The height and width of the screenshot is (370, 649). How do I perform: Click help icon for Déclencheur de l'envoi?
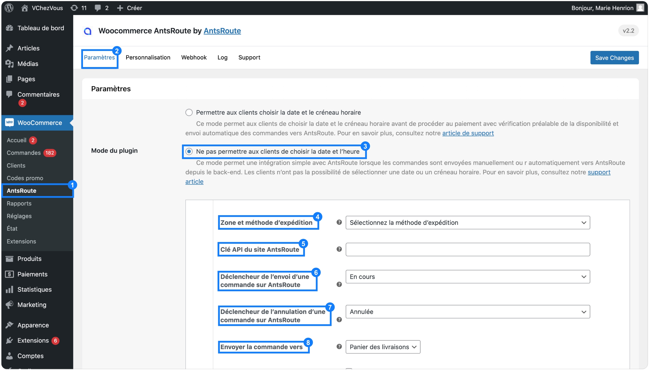click(x=339, y=284)
